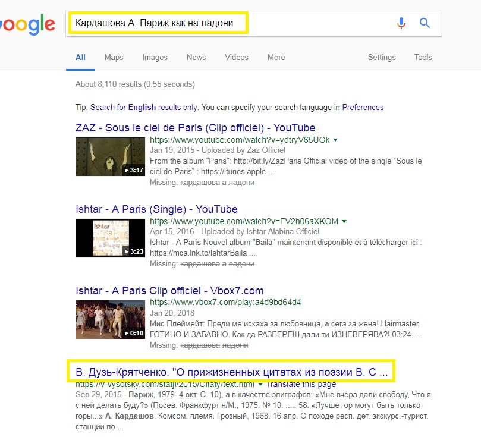
Task: Open the Settings menu
Action: [x=381, y=58]
